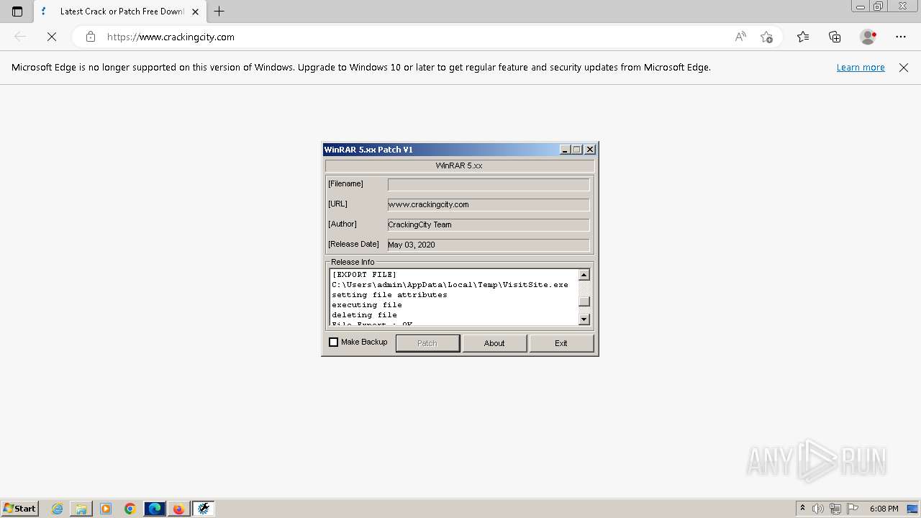Image resolution: width=921 pixels, height=518 pixels.
Task: Open the network tray icon
Action: click(x=835, y=509)
